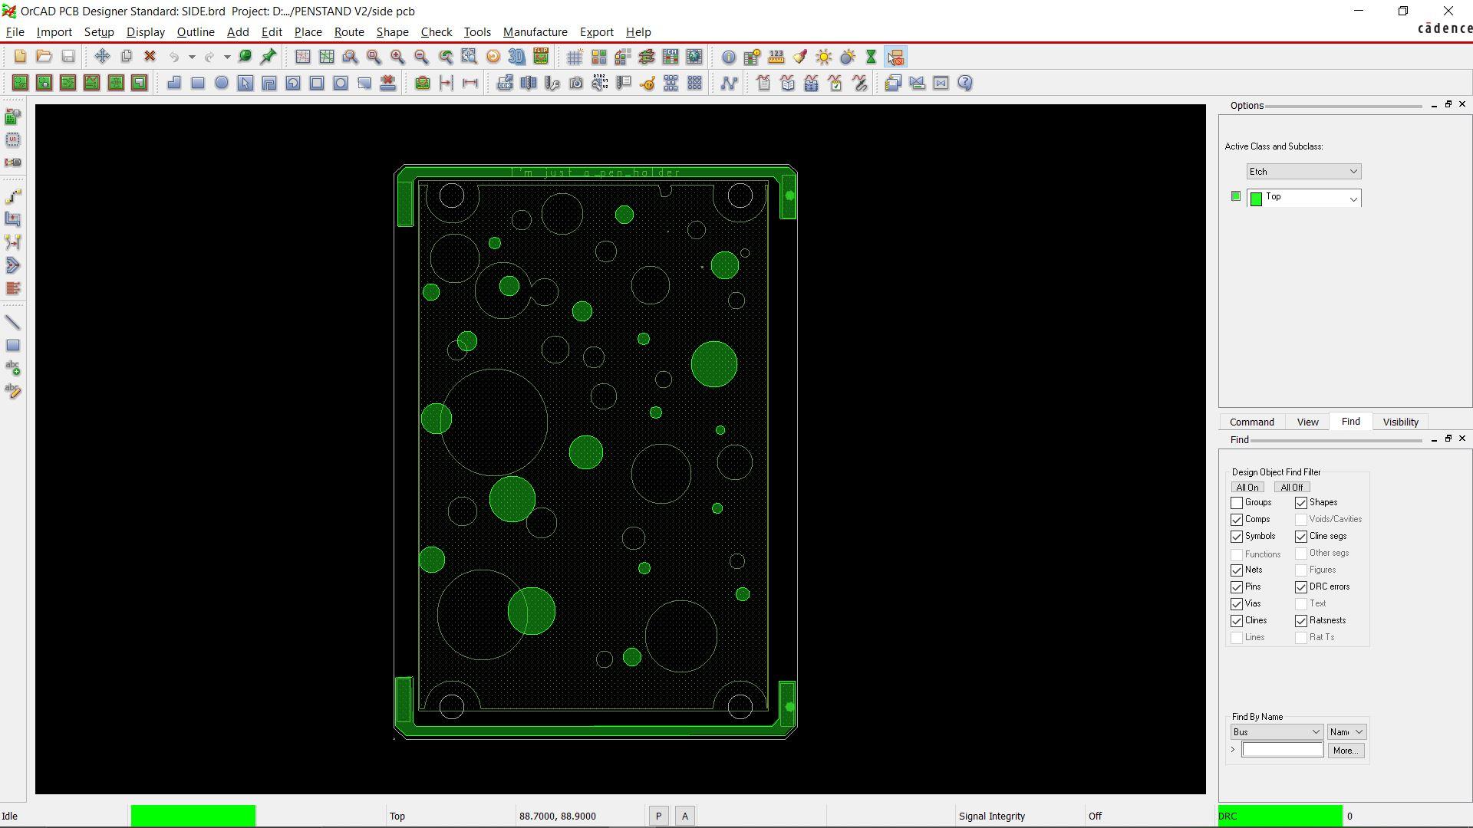
Task: Switch to the View tab in Options panel
Action: (1307, 422)
